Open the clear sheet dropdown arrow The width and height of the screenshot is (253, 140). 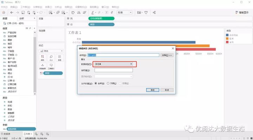[67, 13]
